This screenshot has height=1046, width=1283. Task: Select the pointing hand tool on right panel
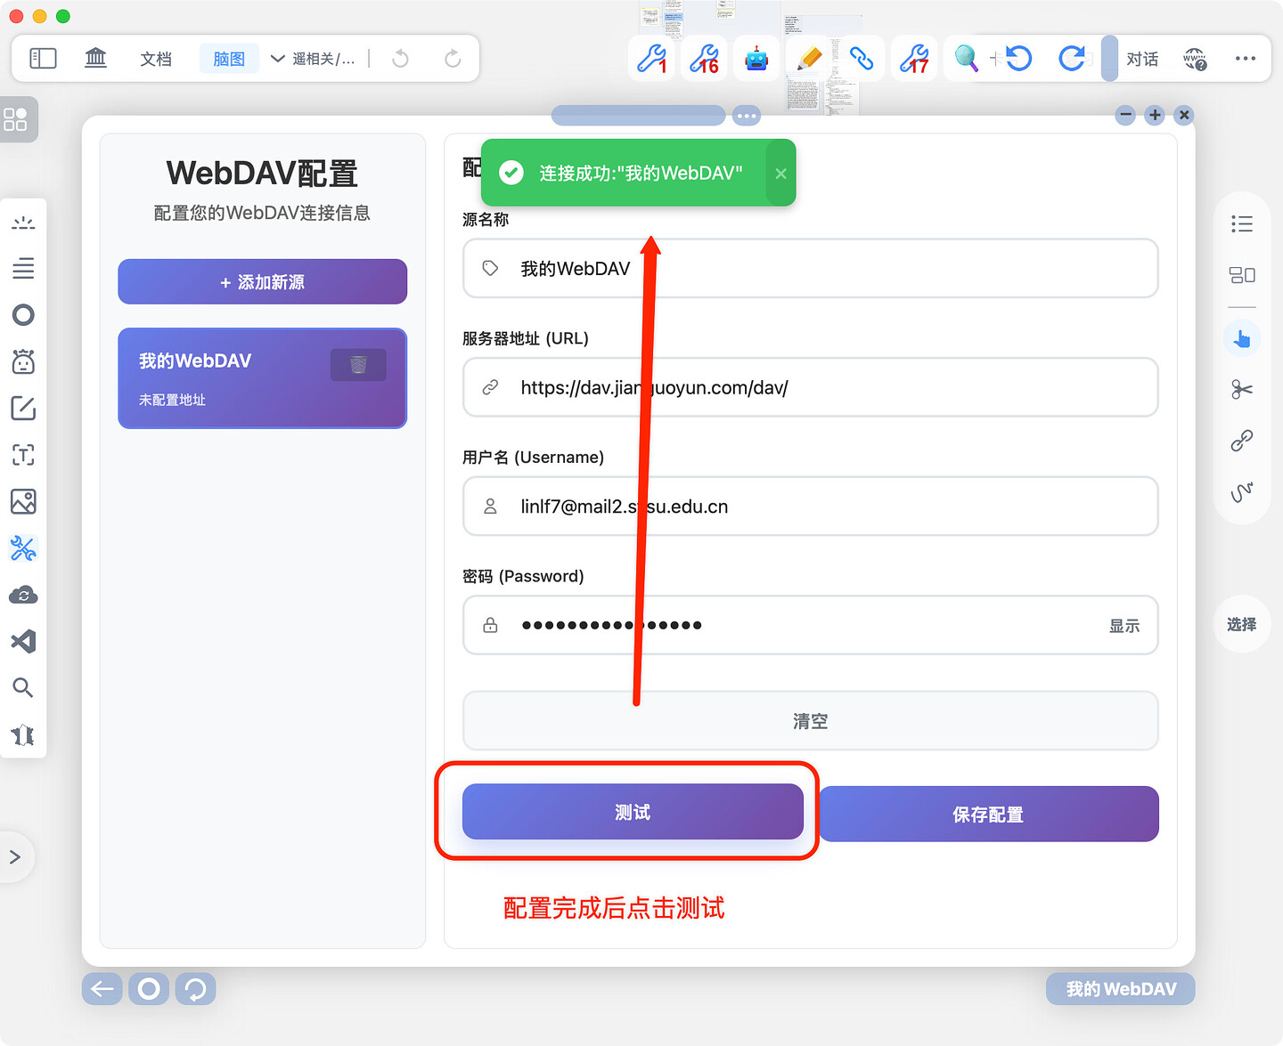(1242, 338)
